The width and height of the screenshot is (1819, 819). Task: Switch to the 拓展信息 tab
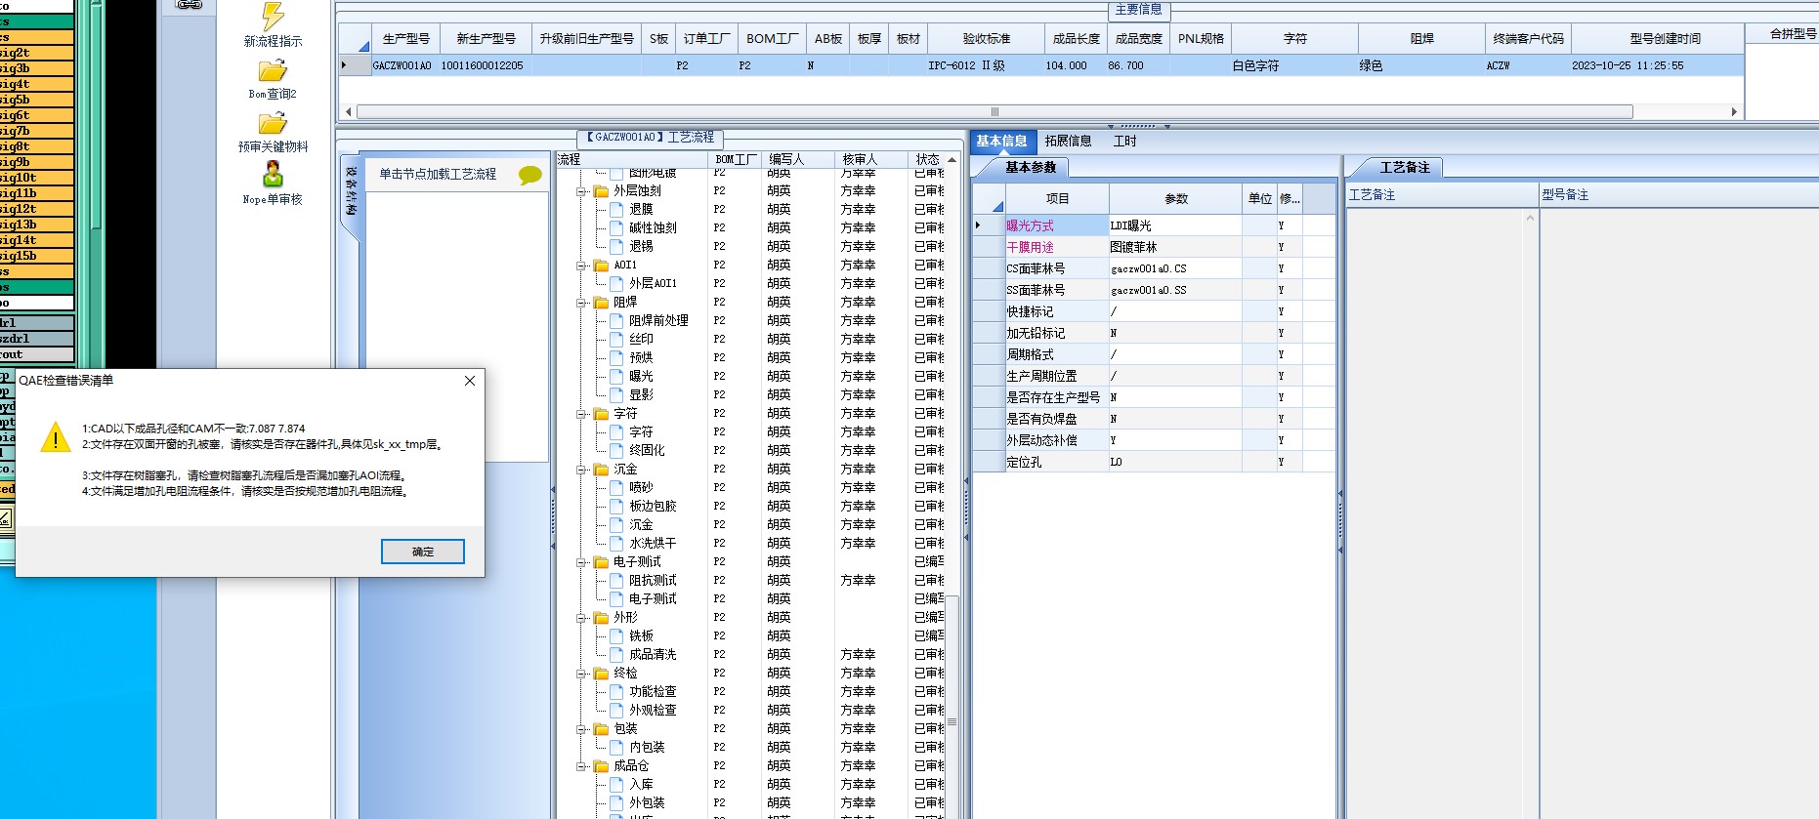1068,142
